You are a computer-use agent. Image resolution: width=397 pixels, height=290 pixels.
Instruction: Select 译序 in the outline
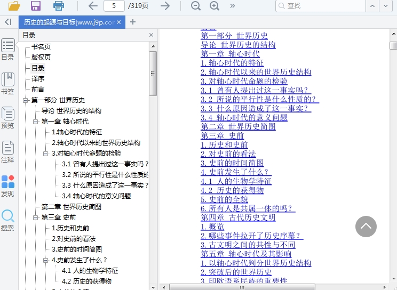[38, 78]
